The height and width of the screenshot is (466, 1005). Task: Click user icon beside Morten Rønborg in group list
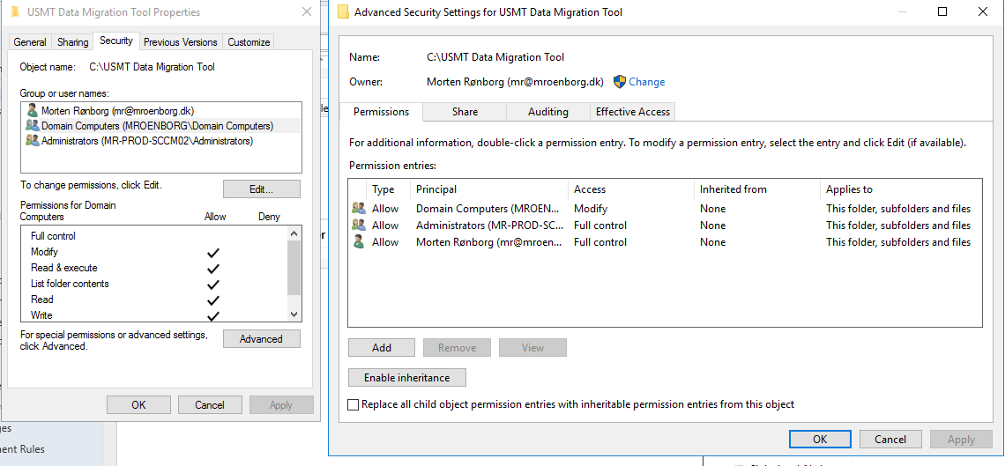32,110
